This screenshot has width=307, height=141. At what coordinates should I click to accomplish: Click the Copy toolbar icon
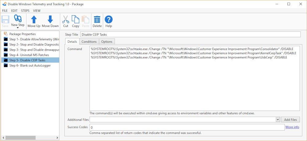click(76, 19)
